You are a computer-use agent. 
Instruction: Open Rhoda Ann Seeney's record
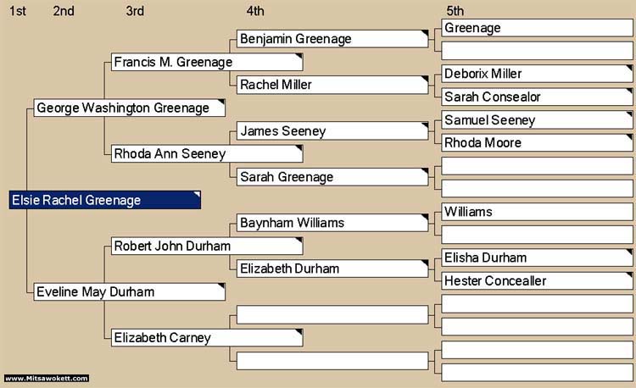point(207,154)
